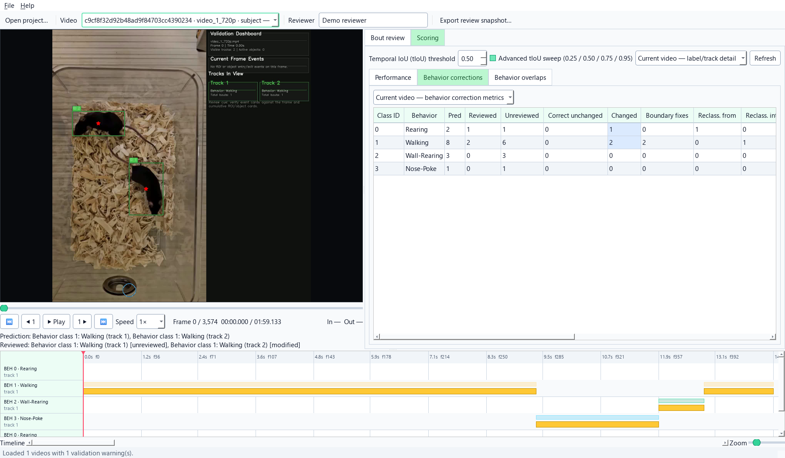
Task: Refresh the scoring metrics
Action: tap(765, 58)
